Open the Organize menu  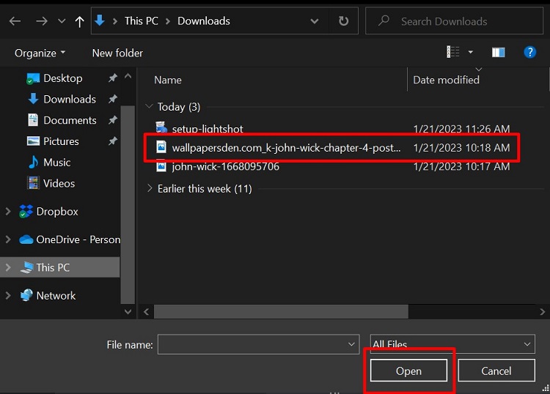[40, 53]
